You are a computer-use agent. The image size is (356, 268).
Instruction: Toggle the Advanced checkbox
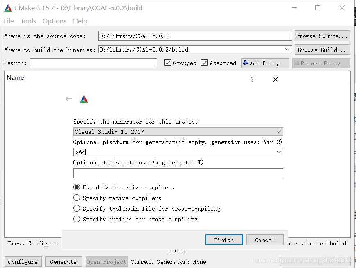click(x=204, y=63)
